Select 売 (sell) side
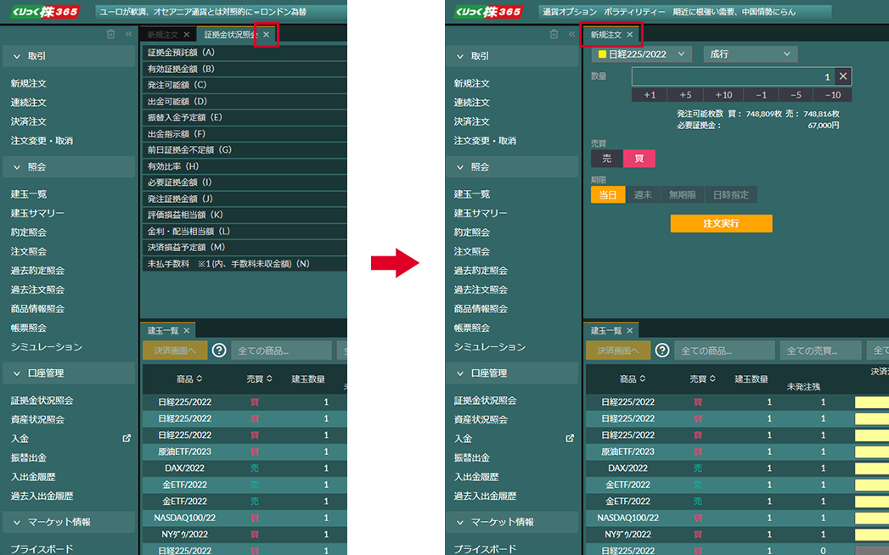Viewport: 889px width, 555px height. [606, 159]
